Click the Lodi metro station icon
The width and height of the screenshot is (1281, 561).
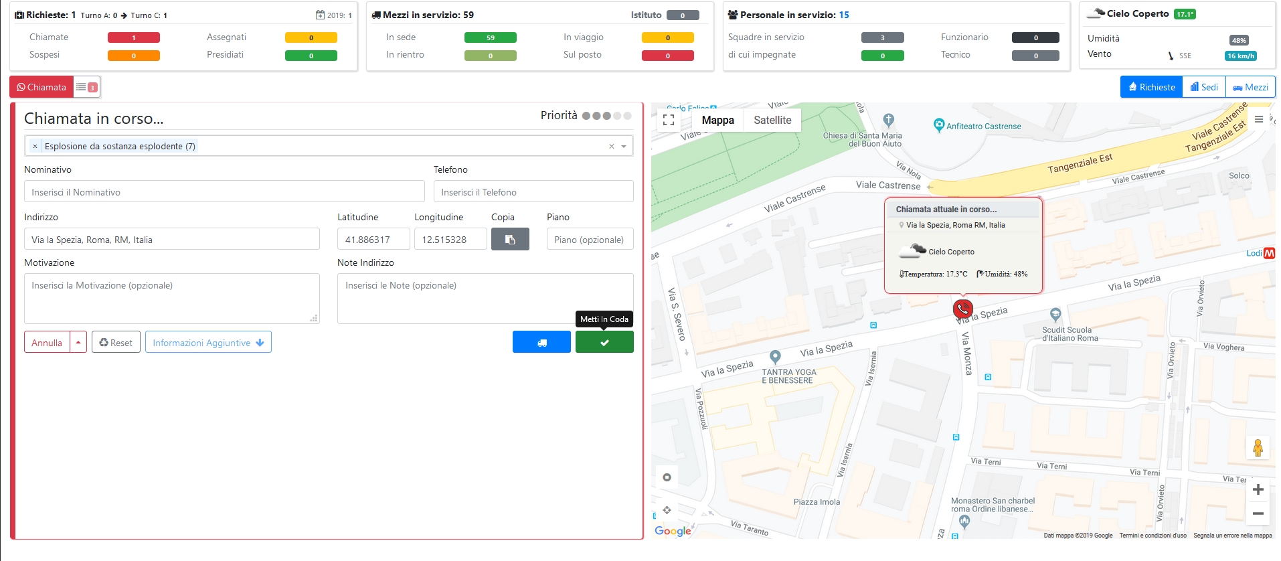pyautogui.click(x=1269, y=253)
